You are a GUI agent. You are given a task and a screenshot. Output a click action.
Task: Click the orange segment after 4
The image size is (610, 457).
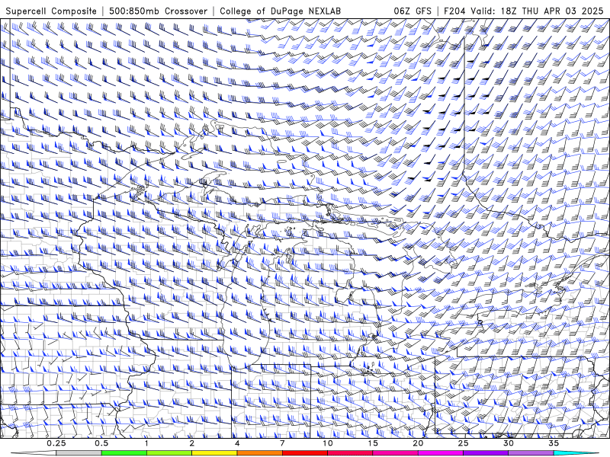coord(259,453)
